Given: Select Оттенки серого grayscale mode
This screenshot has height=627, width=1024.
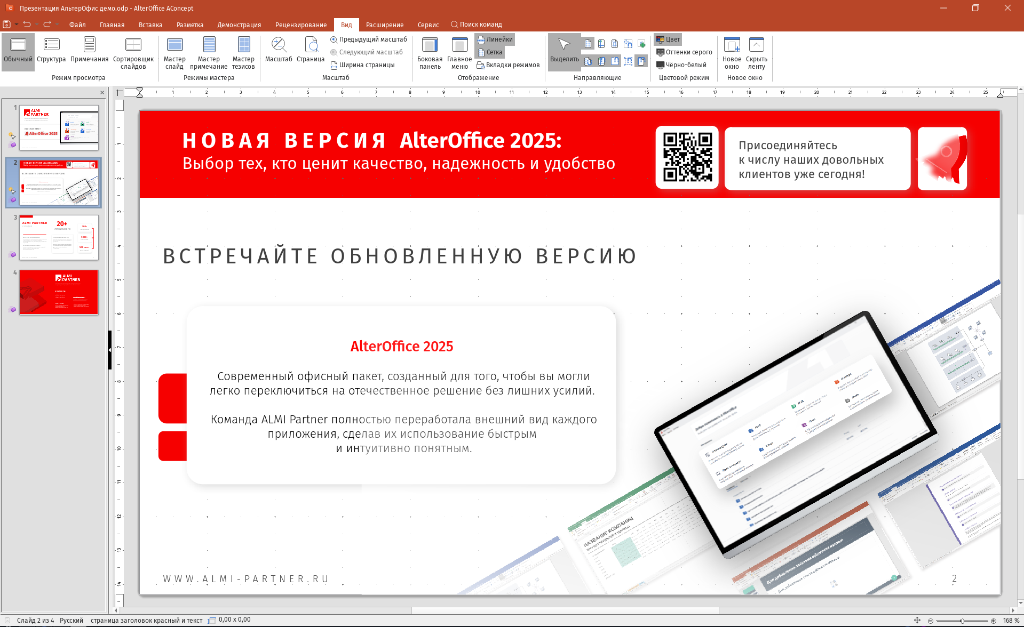Looking at the screenshot, I should coord(684,52).
